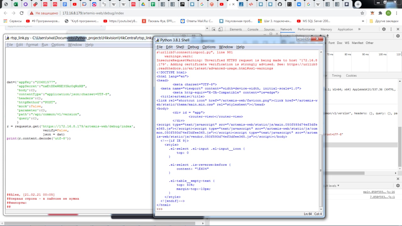Viewport: 402px width, 226px height.
Task: Show more DevTools tabs chevron
Action: (x=360, y=29)
